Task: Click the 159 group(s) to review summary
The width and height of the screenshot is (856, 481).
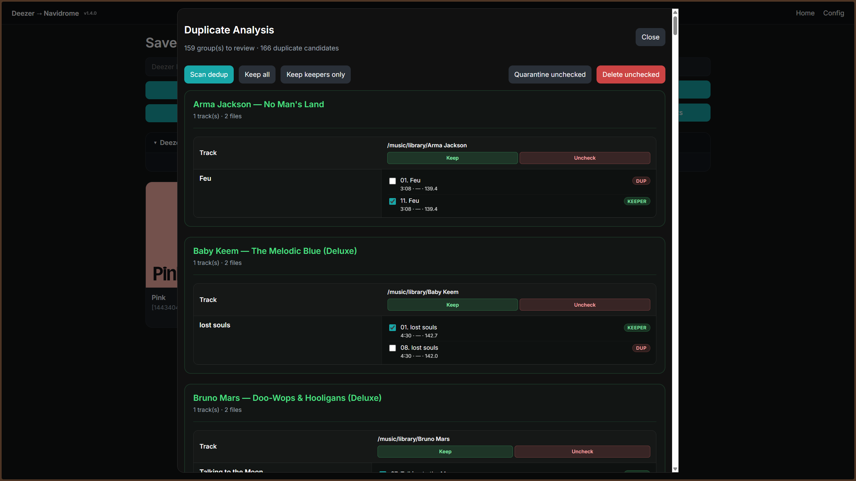Action: [x=219, y=48]
